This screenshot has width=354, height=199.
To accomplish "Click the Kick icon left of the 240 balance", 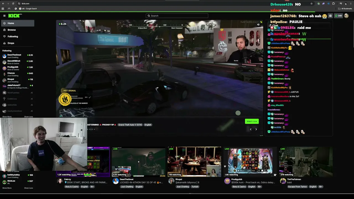I will click(336, 16).
